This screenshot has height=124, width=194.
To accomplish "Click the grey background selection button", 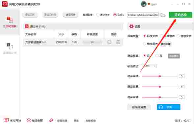I will 174,56.
